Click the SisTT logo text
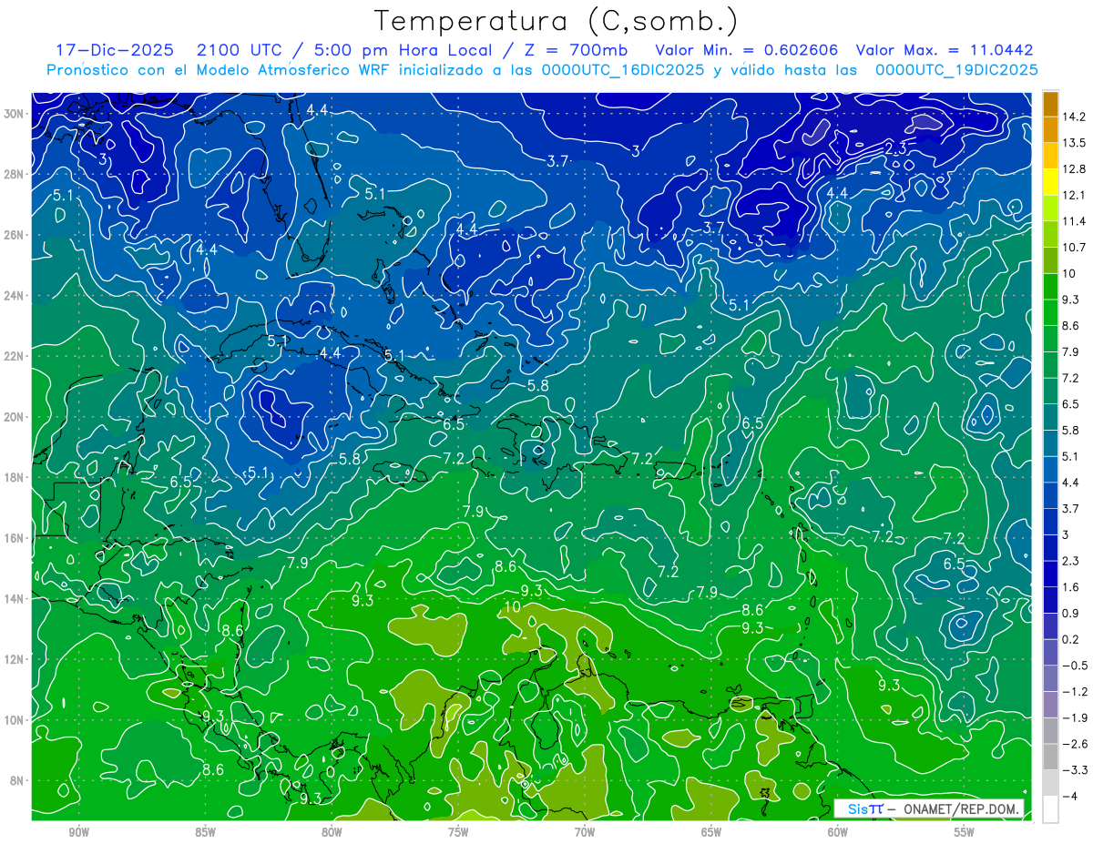Image resolution: width=1093 pixels, height=844 pixels. (864, 808)
